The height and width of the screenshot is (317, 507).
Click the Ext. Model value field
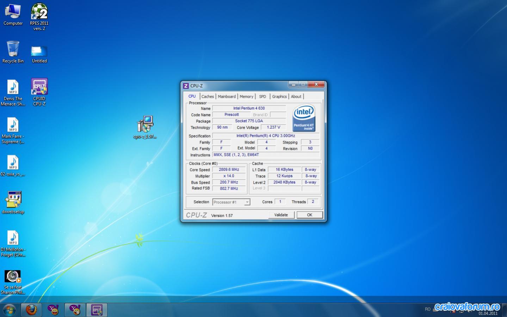coord(266,148)
